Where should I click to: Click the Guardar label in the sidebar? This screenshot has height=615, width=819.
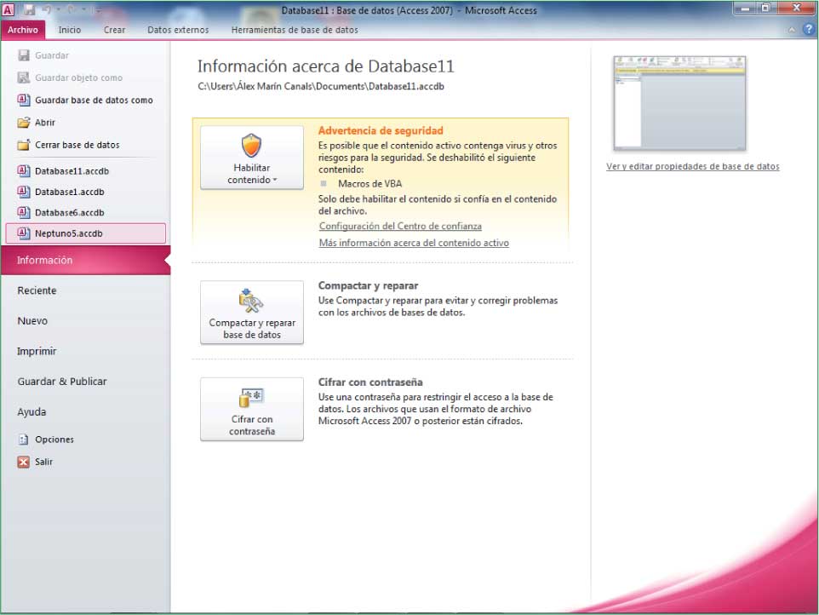pyautogui.click(x=52, y=55)
